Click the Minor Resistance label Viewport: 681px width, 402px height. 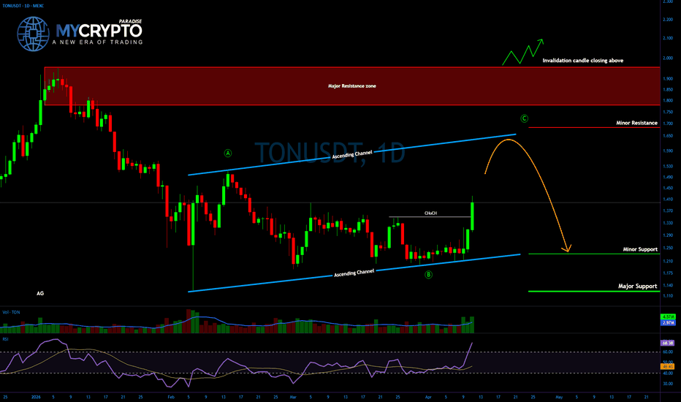pos(637,123)
